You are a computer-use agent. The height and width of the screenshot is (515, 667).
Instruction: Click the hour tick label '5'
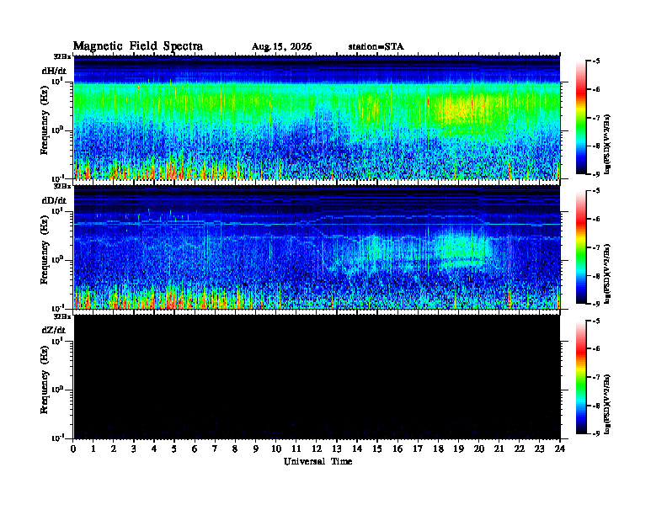174,449
